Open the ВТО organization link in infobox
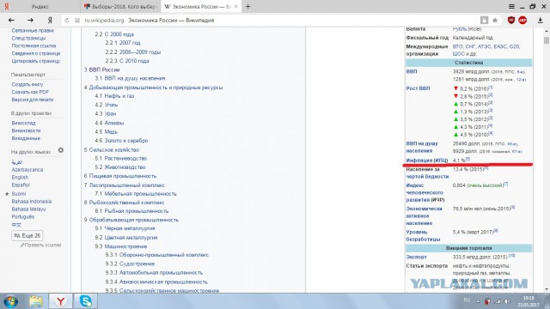This screenshot has width=550, height=309. click(x=457, y=46)
